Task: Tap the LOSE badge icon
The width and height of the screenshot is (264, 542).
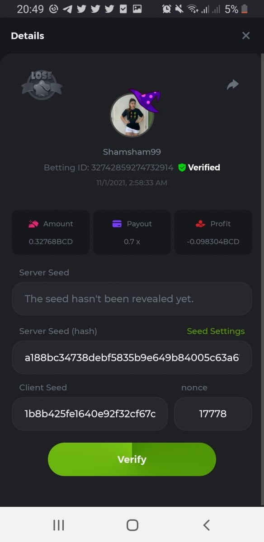Action: pos(42,84)
